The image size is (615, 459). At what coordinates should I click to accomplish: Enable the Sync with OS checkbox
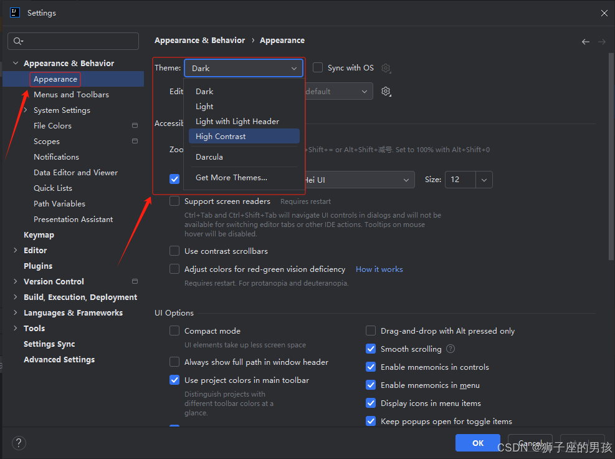318,67
